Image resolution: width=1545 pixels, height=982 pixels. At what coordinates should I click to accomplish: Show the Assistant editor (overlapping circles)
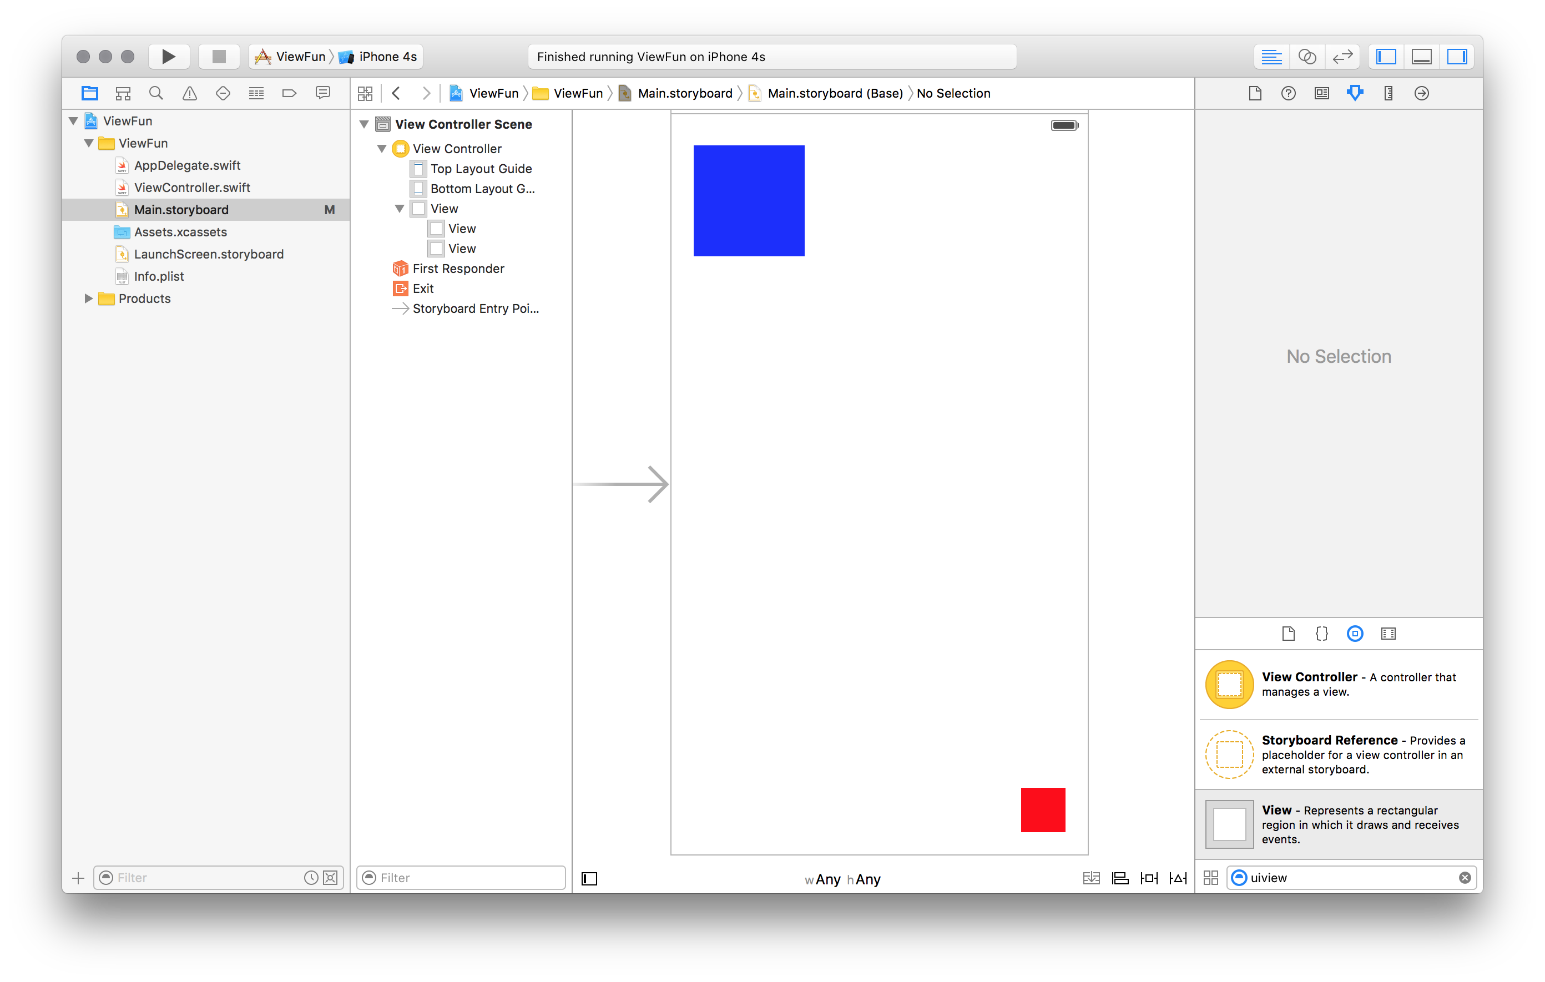pyautogui.click(x=1307, y=57)
